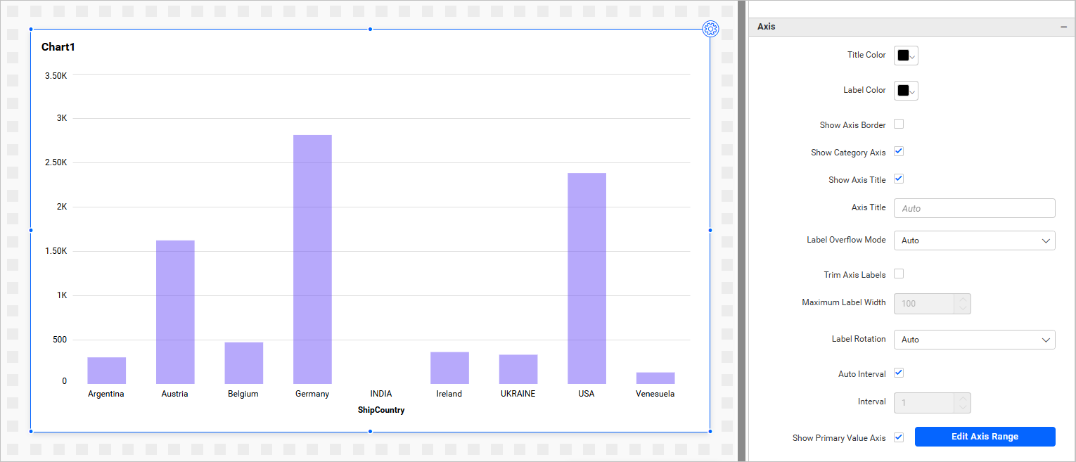Select the Germany bar in chart

tap(312, 259)
